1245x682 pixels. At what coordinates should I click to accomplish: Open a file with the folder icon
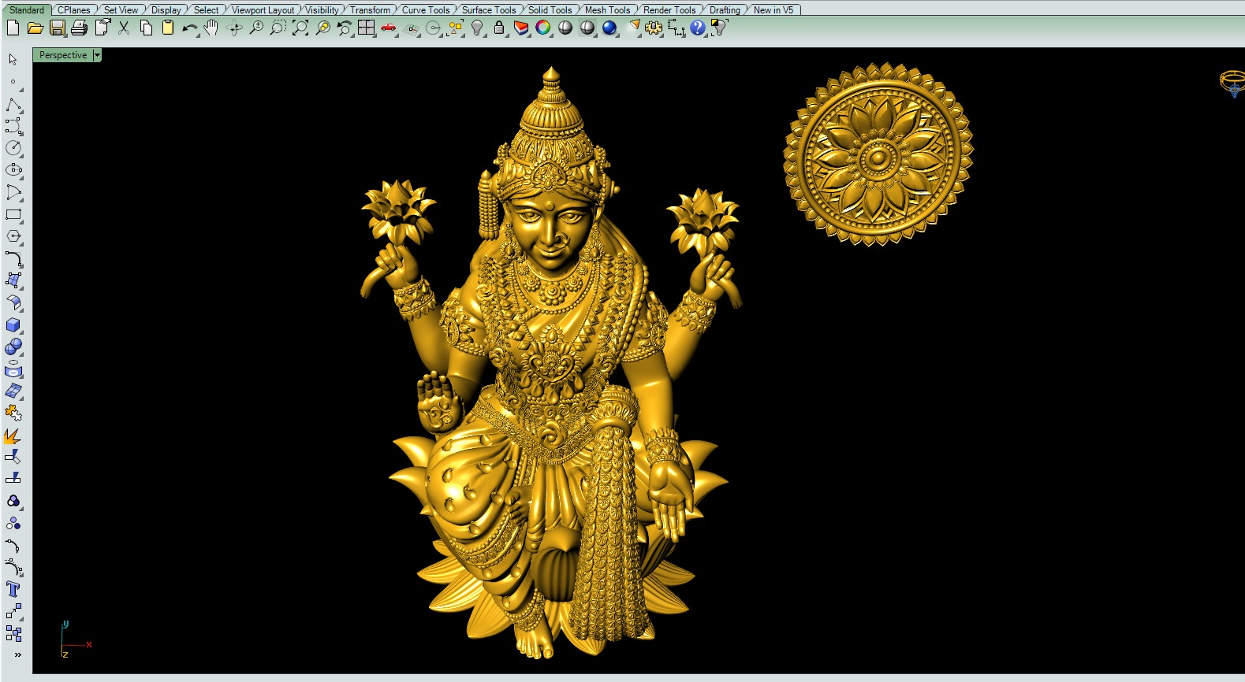coord(35,28)
